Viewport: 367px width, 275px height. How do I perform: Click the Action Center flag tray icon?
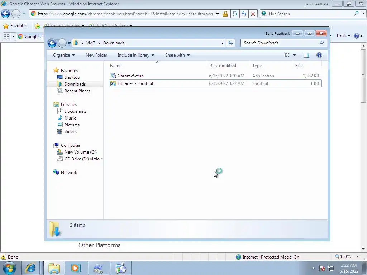[x=322, y=268]
